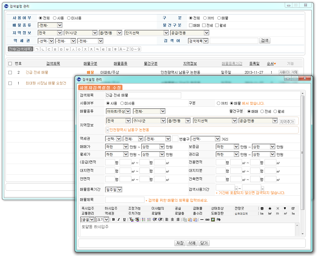This screenshot has width=317, height=256.
Task: Click the dialog's vertical scrollbar
Action: [x=303, y=152]
